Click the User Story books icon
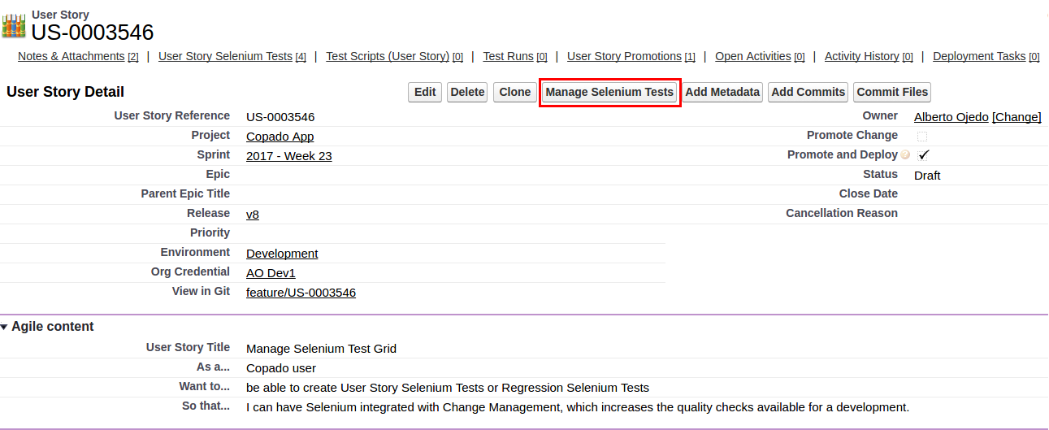 14,26
